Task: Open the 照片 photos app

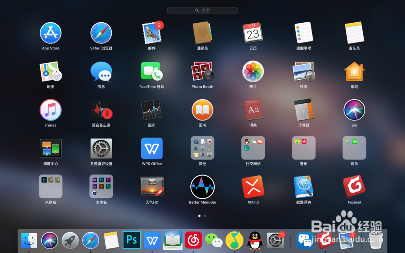Action: pyautogui.click(x=253, y=71)
